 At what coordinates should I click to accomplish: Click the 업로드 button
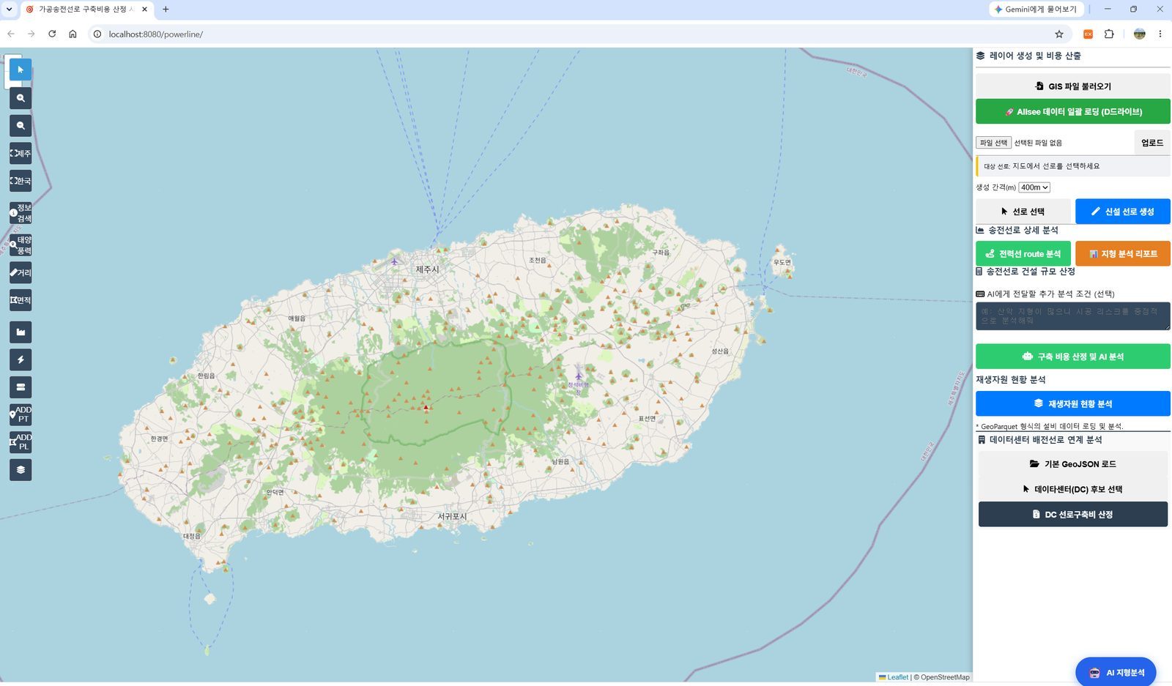[x=1151, y=143]
